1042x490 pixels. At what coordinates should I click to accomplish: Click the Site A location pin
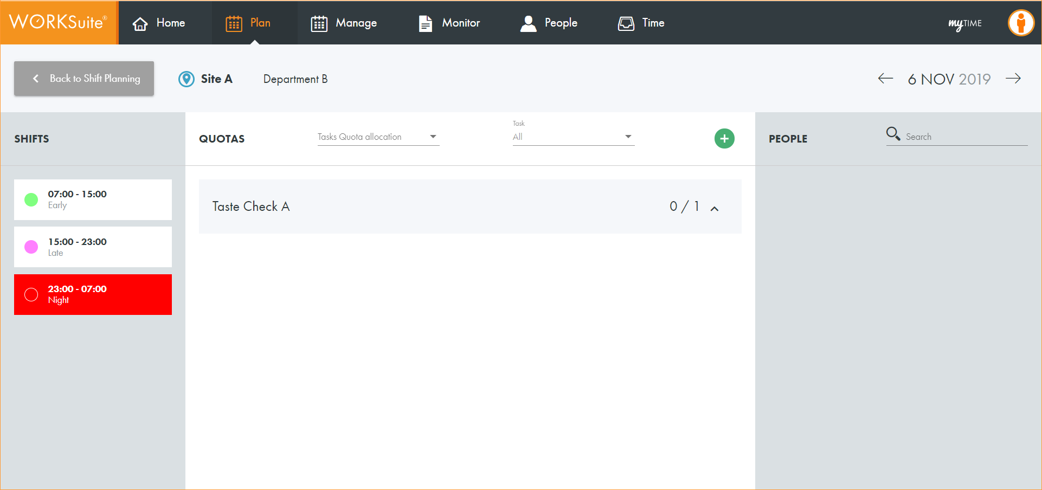[x=186, y=79]
